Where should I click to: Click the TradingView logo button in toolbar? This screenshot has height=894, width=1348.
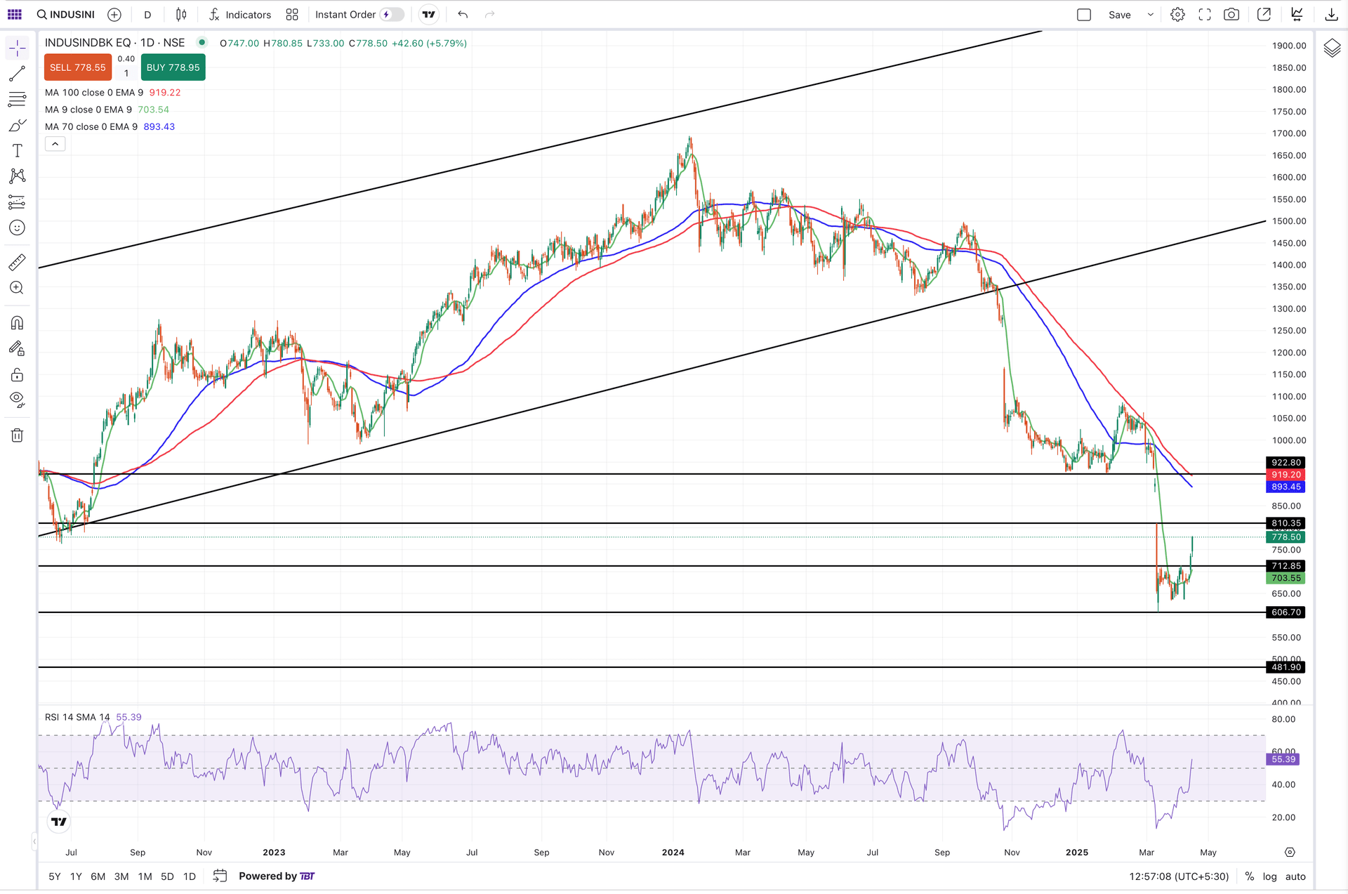(x=428, y=14)
